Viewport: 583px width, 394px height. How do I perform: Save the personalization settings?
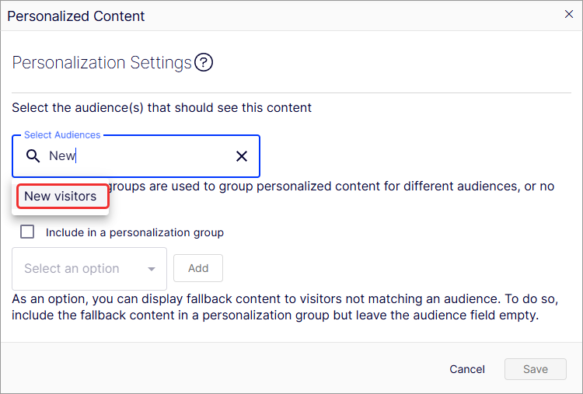(535, 369)
